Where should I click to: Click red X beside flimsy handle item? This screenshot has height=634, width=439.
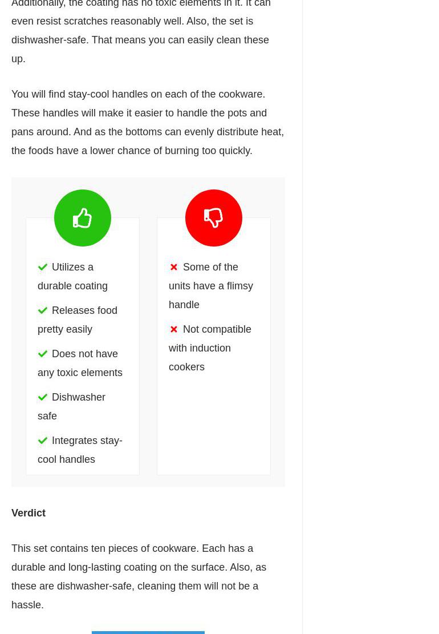pos(174,267)
